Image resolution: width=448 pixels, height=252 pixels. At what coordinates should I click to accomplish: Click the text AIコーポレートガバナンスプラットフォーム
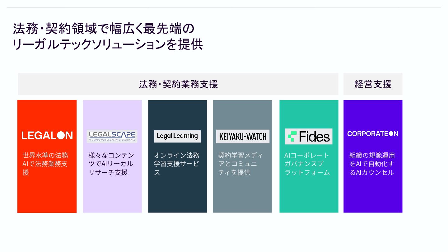(307, 164)
